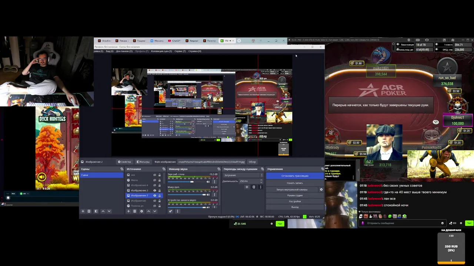Toggle eye icon beside Ваша позиция
Image resolution: width=474 pixels, height=266 pixels.
click(398, 45)
